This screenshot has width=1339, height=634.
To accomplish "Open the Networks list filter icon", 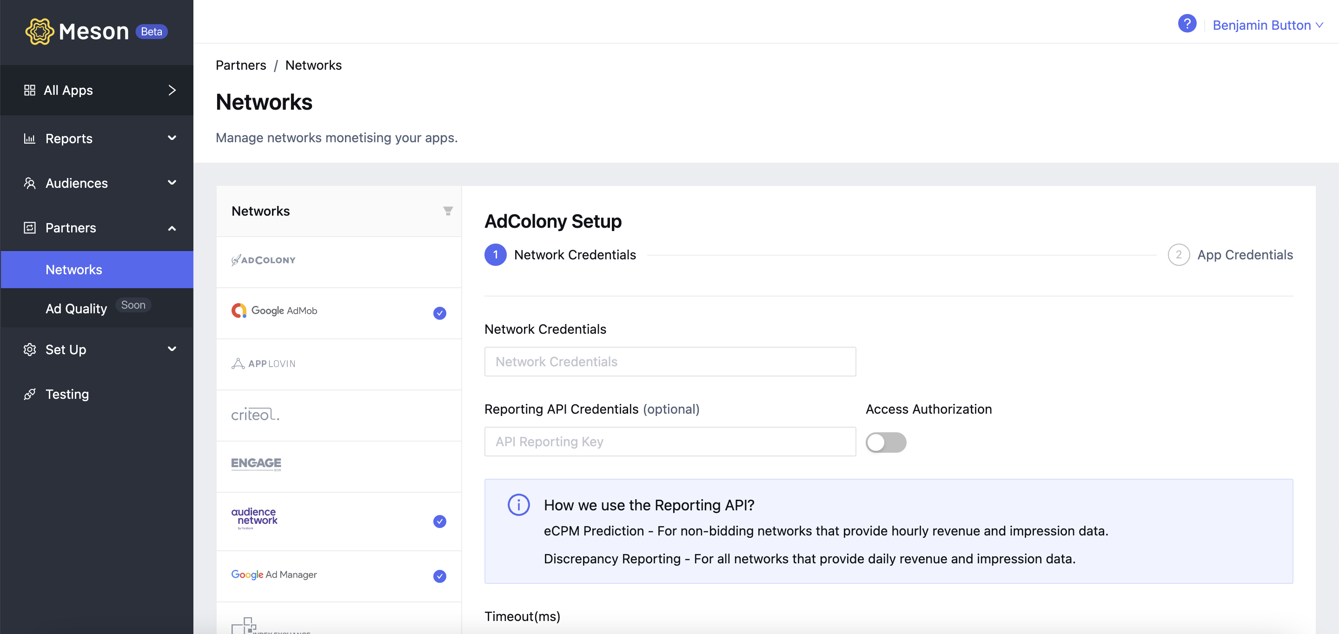I will [x=448, y=211].
